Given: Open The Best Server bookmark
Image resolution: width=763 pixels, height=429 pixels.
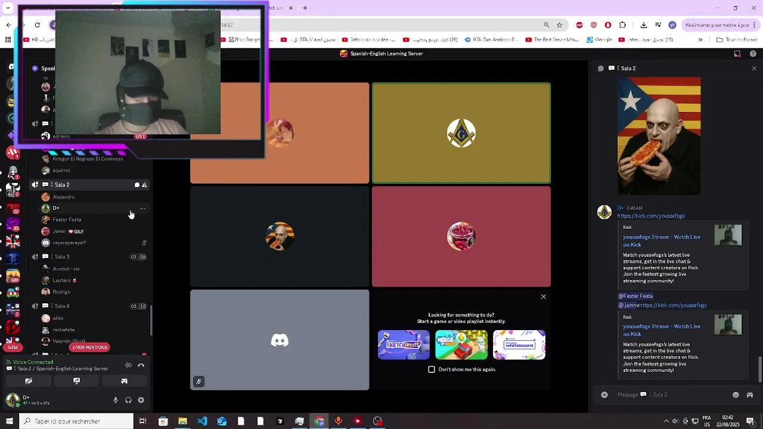Looking at the screenshot, I should (x=551, y=40).
